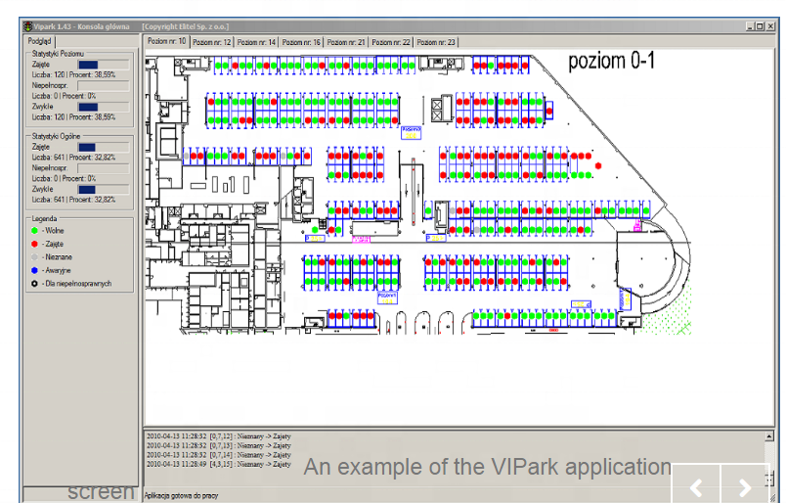Click Zwykłe progress bar under Statystyki Ogólne
786x503 pixels.
[104, 189]
